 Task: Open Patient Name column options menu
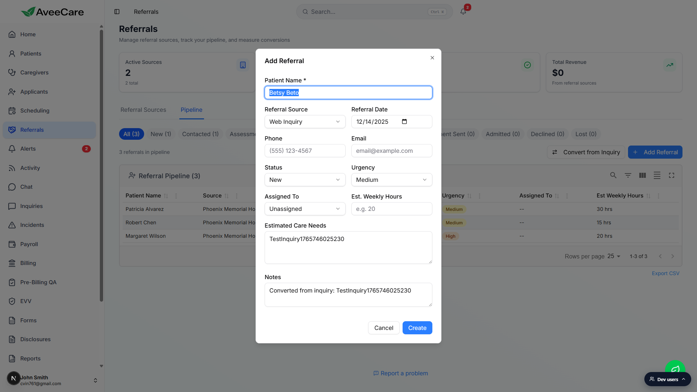(x=176, y=196)
